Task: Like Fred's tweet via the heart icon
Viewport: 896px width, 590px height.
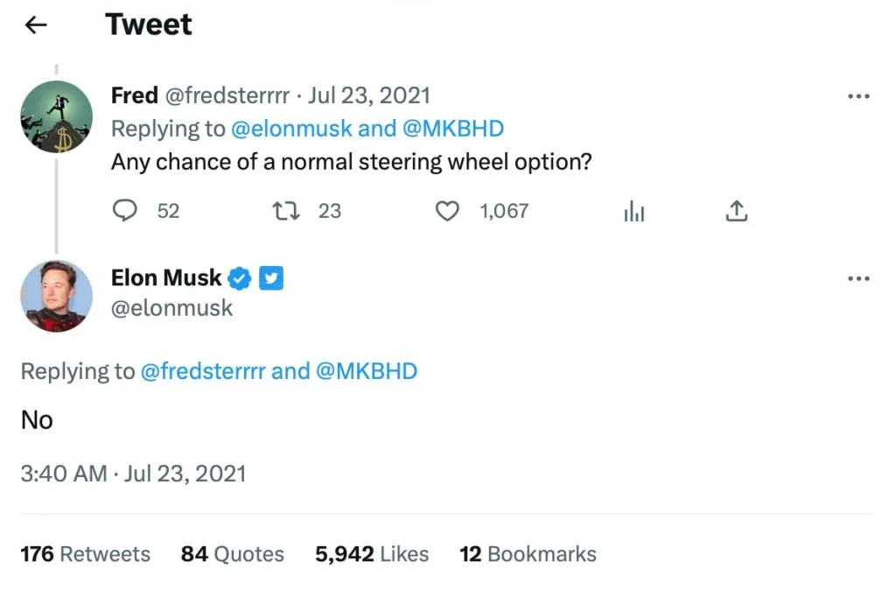Action: coord(447,211)
